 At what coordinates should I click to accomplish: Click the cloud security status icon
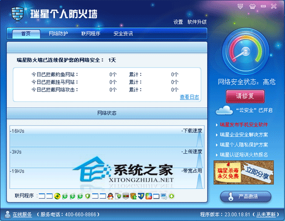[224, 110]
